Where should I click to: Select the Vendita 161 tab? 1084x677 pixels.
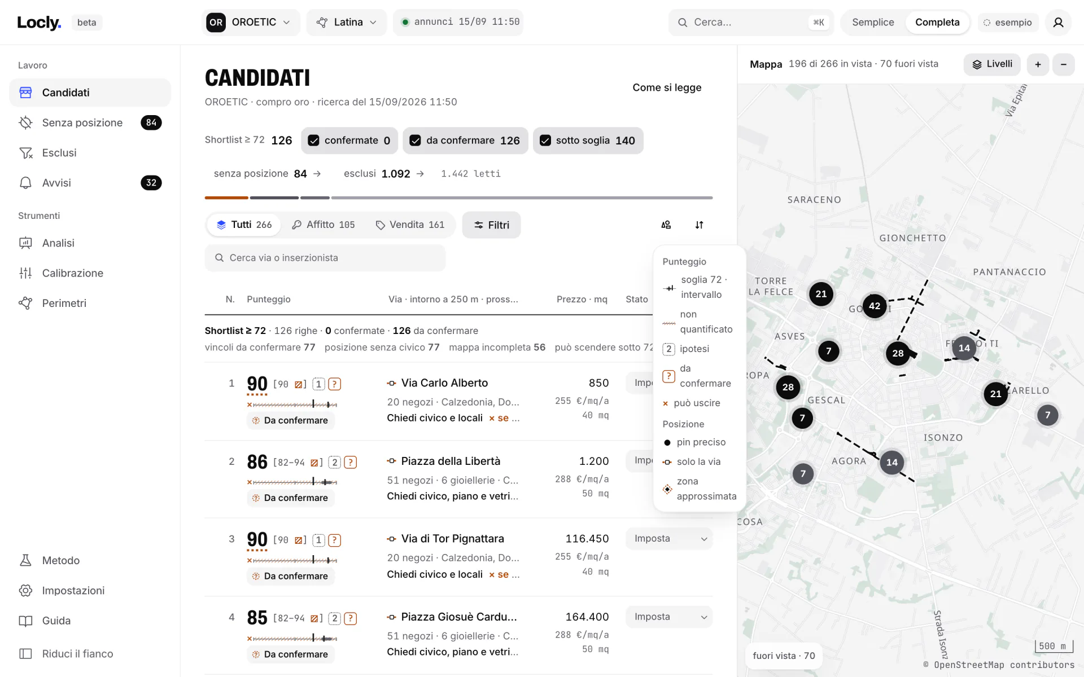[x=410, y=225]
